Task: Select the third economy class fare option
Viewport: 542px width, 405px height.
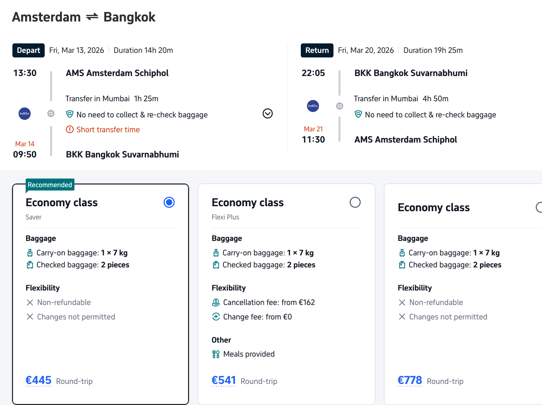Action: (x=539, y=207)
